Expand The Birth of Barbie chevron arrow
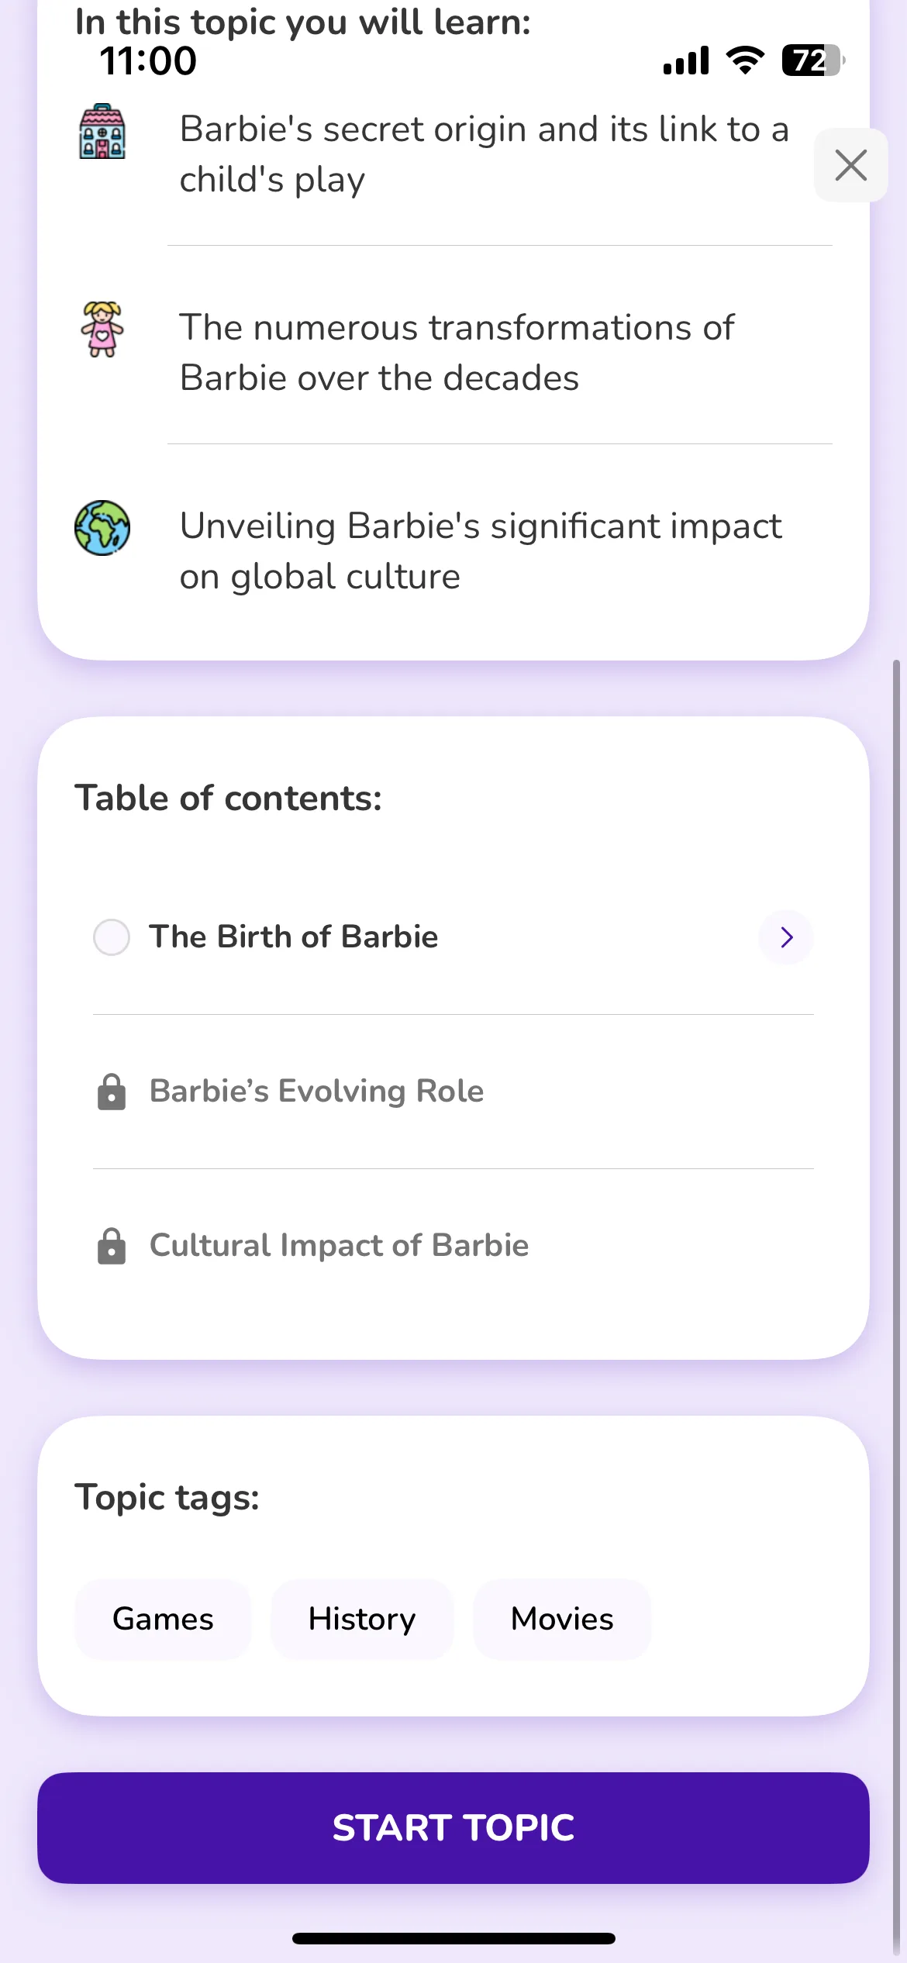The image size is (907, 1963). 786,937
